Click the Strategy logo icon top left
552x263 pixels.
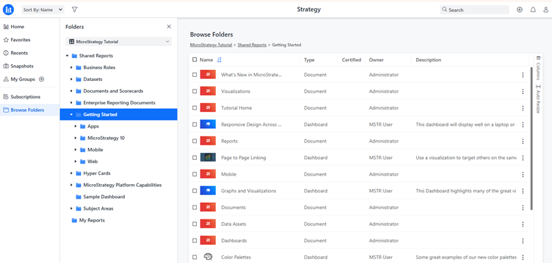click(x=8, y=10)
